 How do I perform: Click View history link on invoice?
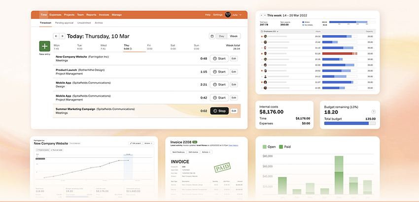(233, 145)
